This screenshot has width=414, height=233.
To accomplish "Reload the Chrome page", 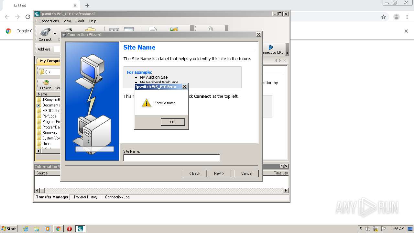I will 28,17.
